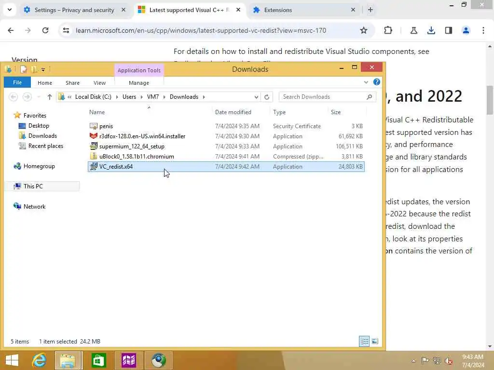Open Chrome tab search dropdown

coord(10,10)
